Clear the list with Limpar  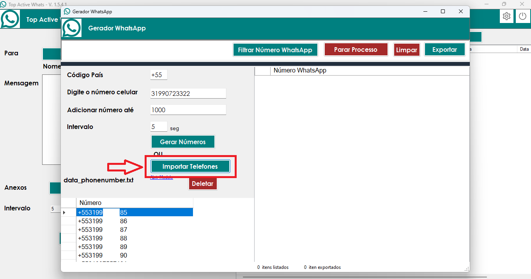coord(407,50)
